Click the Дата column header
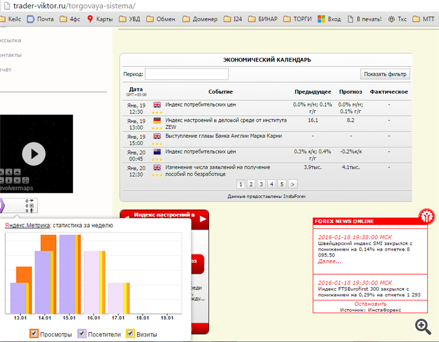 coord(136,90)
